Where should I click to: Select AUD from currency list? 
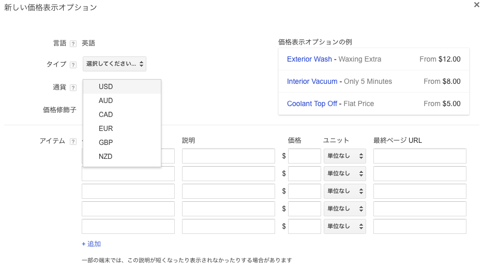click(x=122, y=100)
